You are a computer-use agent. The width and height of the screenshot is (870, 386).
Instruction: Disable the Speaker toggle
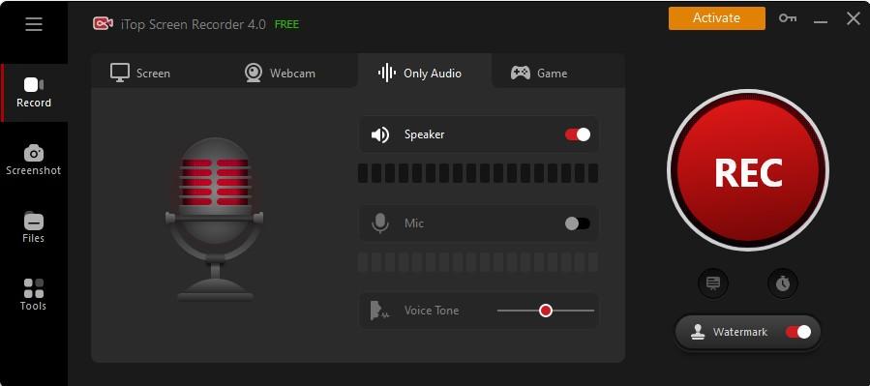pyautogui.click(x=578, y=134)
